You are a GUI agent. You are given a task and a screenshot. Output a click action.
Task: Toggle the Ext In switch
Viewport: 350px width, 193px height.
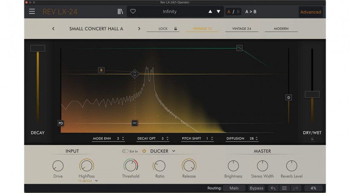[125, 151]
